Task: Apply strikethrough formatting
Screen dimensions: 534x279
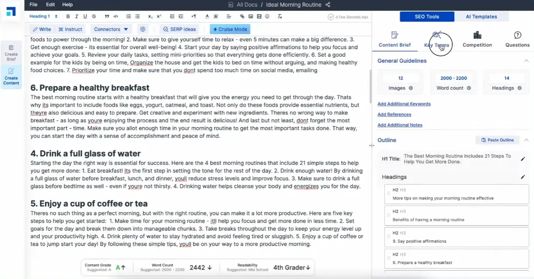Action: pos(94,16)
